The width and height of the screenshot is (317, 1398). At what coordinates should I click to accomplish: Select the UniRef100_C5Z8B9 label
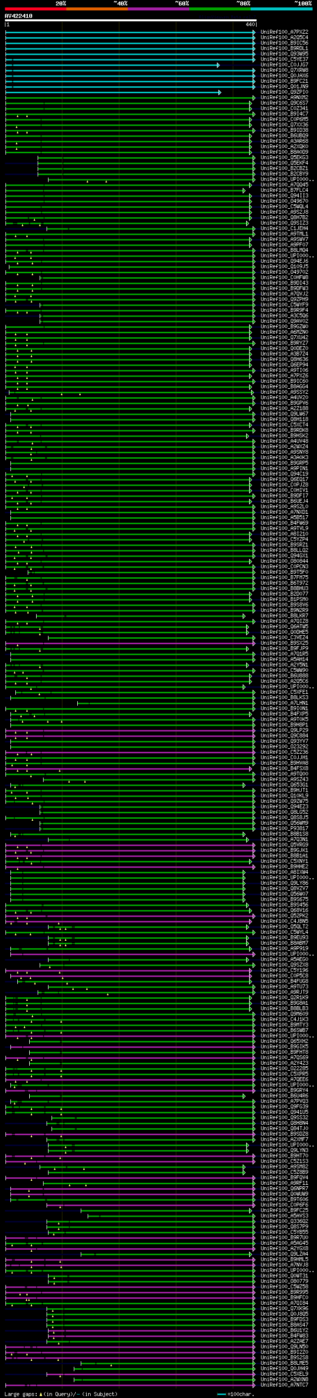pos(284,1172)
